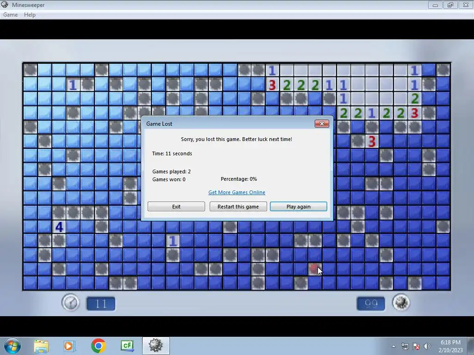The height and width of the screenshot is (355, 474).
Task: Select the timer display showing 11
Action: (x=101, y=304)
